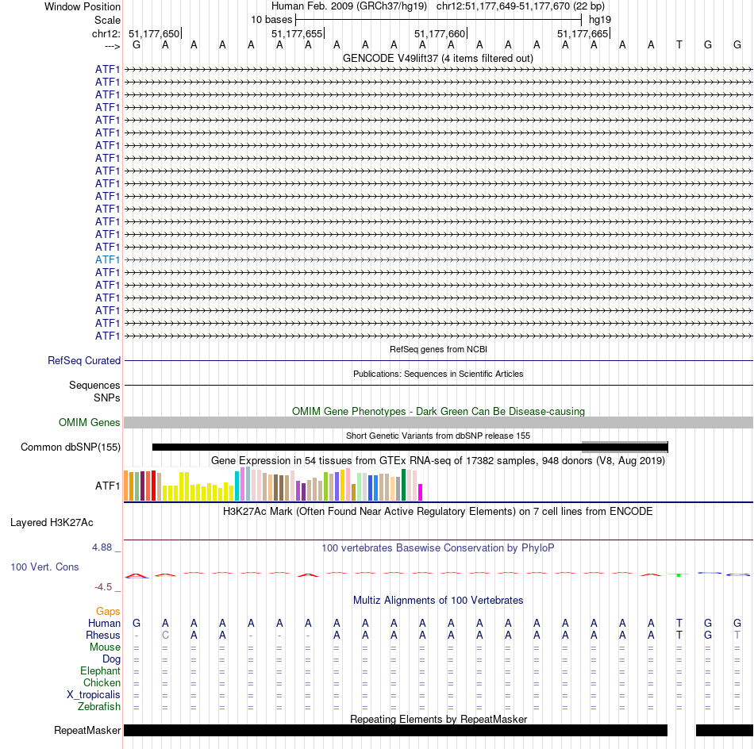754x749 pixels.
Task: Open 'Repeating Elements by RepeatMasker' title
Action: point(438,719)
